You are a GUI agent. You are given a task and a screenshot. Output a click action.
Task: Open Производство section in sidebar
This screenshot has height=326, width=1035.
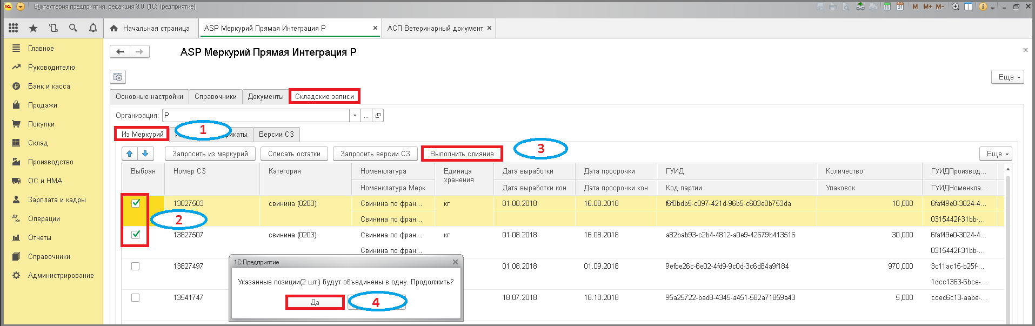tap(51, 162)
